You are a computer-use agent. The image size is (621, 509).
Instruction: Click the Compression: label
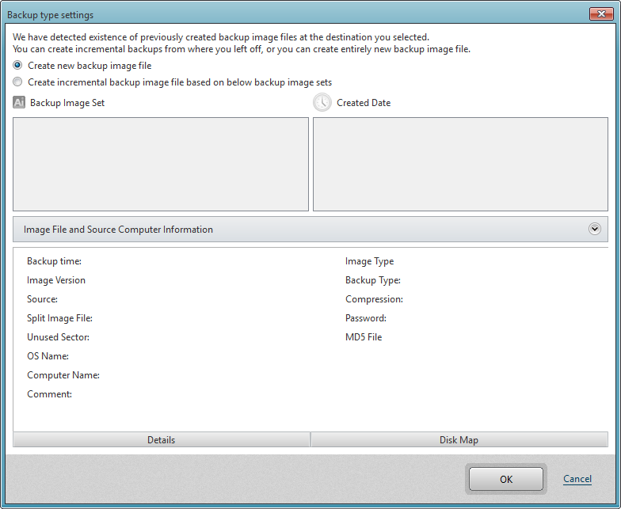tap(374, 299)
